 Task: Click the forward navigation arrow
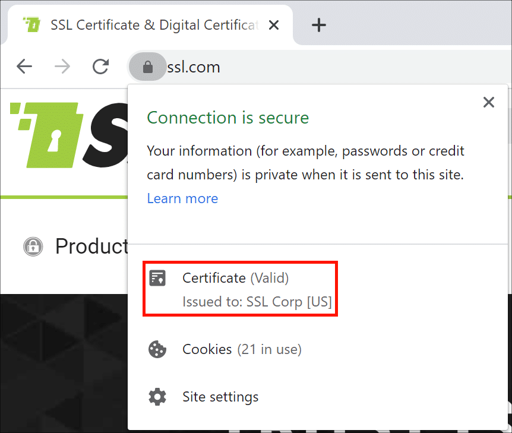62,67
